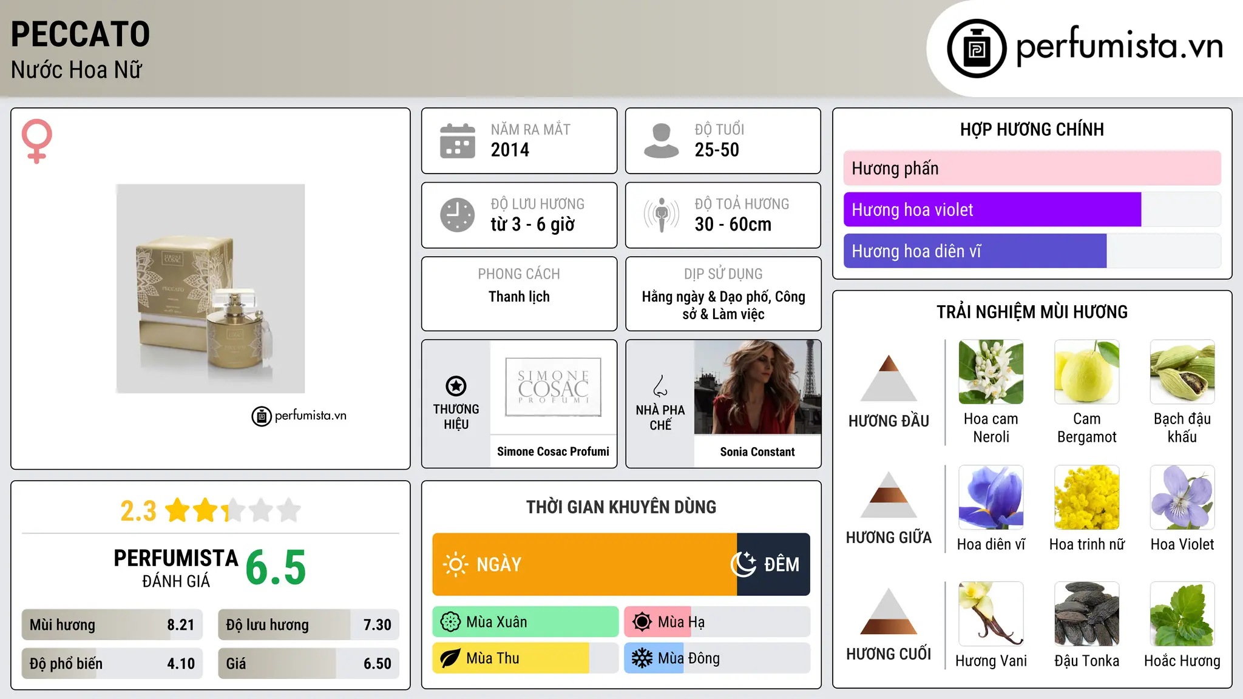Viewport: 1243px width, 699px height.
Task: Click the Mùi hương 8.21 rating bar
Action: click(x=112, y=624)
